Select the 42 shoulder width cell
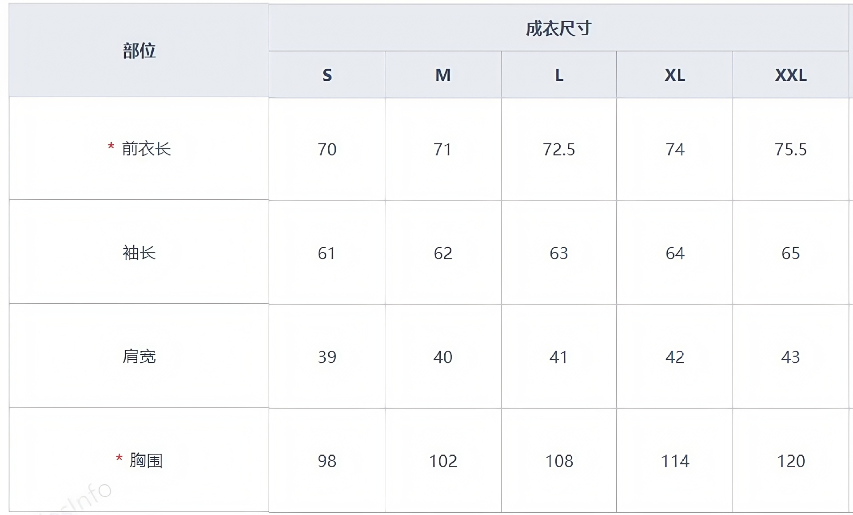 coord(675,357)
